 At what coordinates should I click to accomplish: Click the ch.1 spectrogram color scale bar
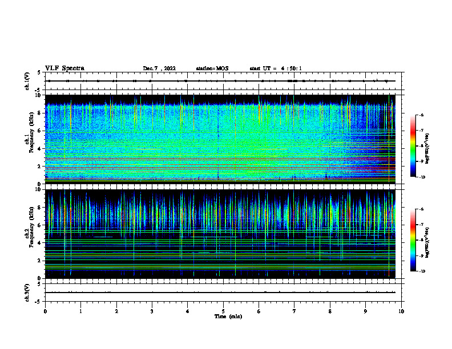coord(413,146)
